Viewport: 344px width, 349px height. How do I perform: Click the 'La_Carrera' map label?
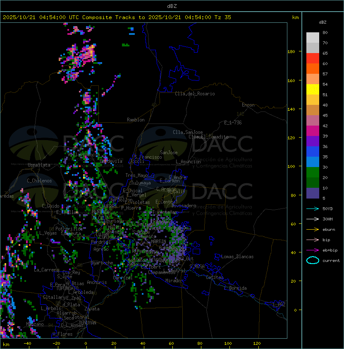point(46,270)
